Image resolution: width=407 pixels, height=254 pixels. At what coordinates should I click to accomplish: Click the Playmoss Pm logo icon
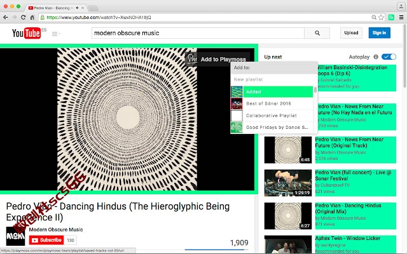point(192,59)
